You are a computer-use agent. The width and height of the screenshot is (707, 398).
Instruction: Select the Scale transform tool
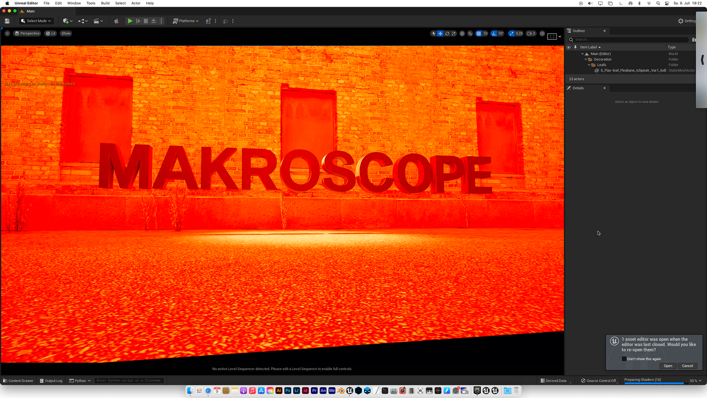pyautogui.click(x=454, y=34)
